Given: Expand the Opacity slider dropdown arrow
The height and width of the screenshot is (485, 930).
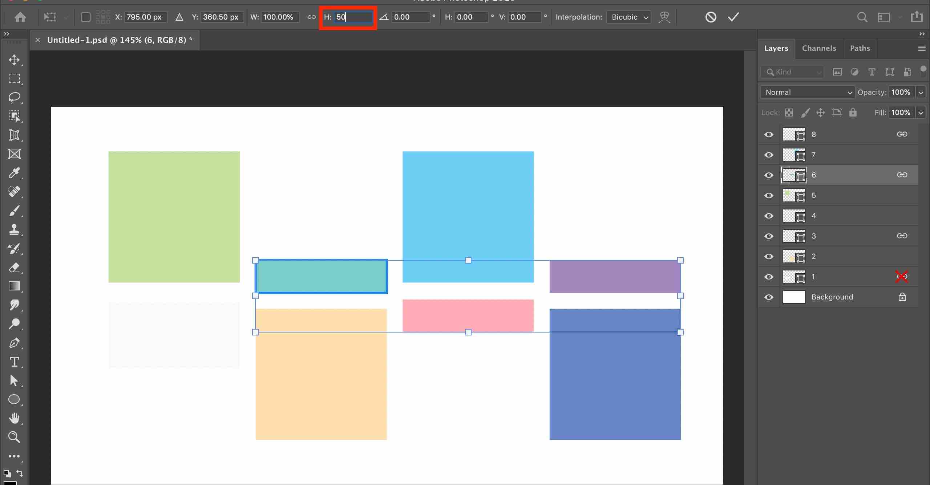Looking at the screenshot, I should click(921, 92).
